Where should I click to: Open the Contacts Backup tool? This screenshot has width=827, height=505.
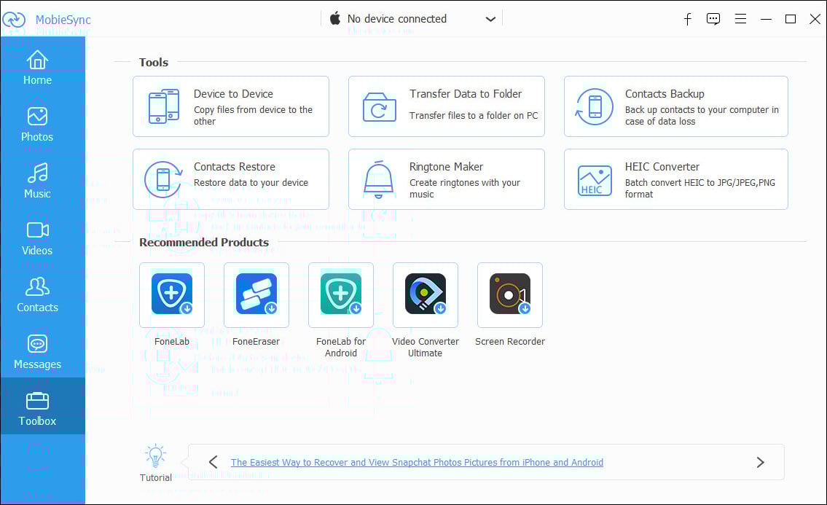point(675,106)
